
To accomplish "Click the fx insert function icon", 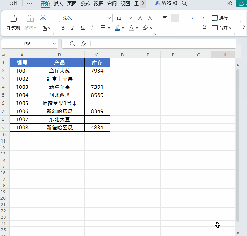I will [x=84, y=44].
